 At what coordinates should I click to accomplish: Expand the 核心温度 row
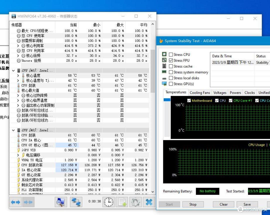(18, 75)
